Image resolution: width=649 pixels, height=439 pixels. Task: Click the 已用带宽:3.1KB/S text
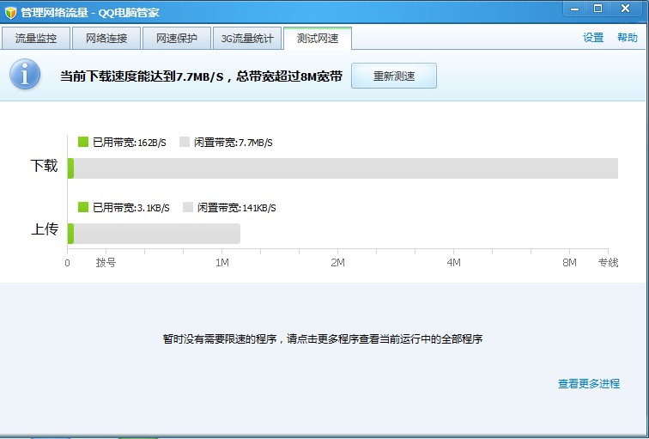(x=130, y=208)
